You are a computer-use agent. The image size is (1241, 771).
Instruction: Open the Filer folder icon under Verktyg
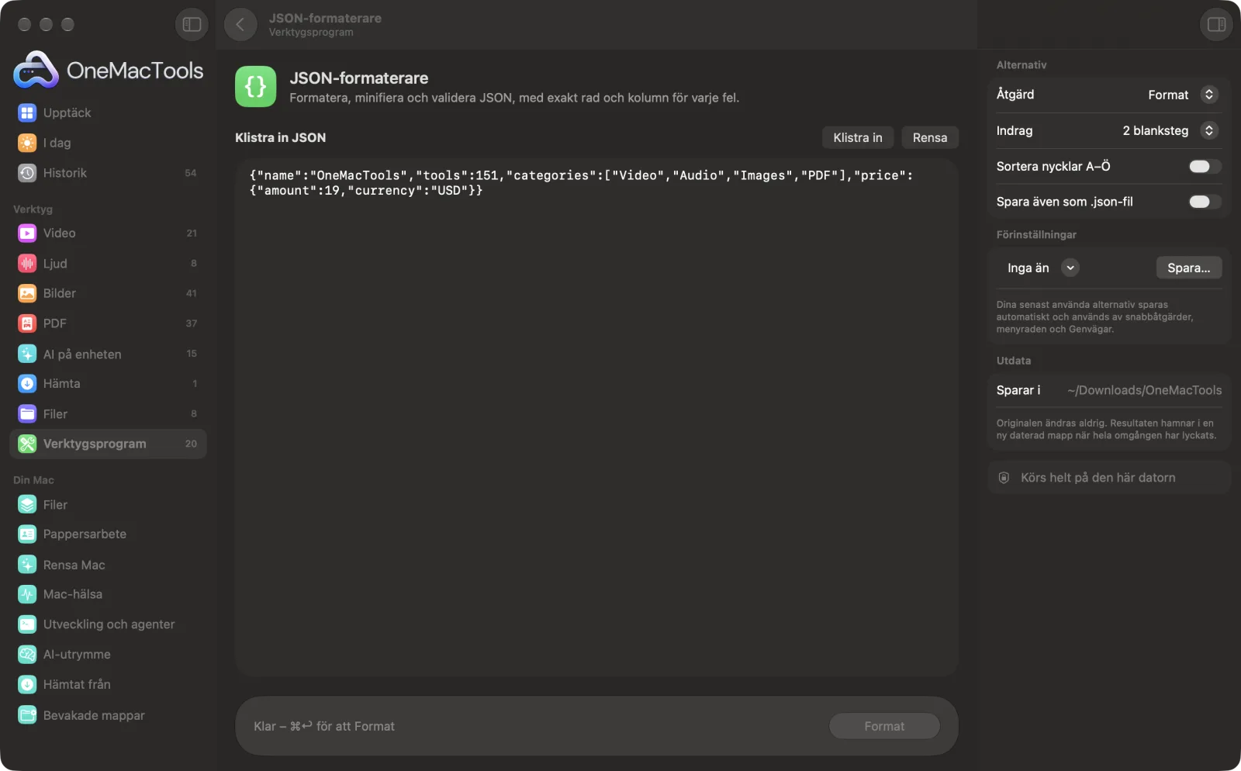[27, 414]
